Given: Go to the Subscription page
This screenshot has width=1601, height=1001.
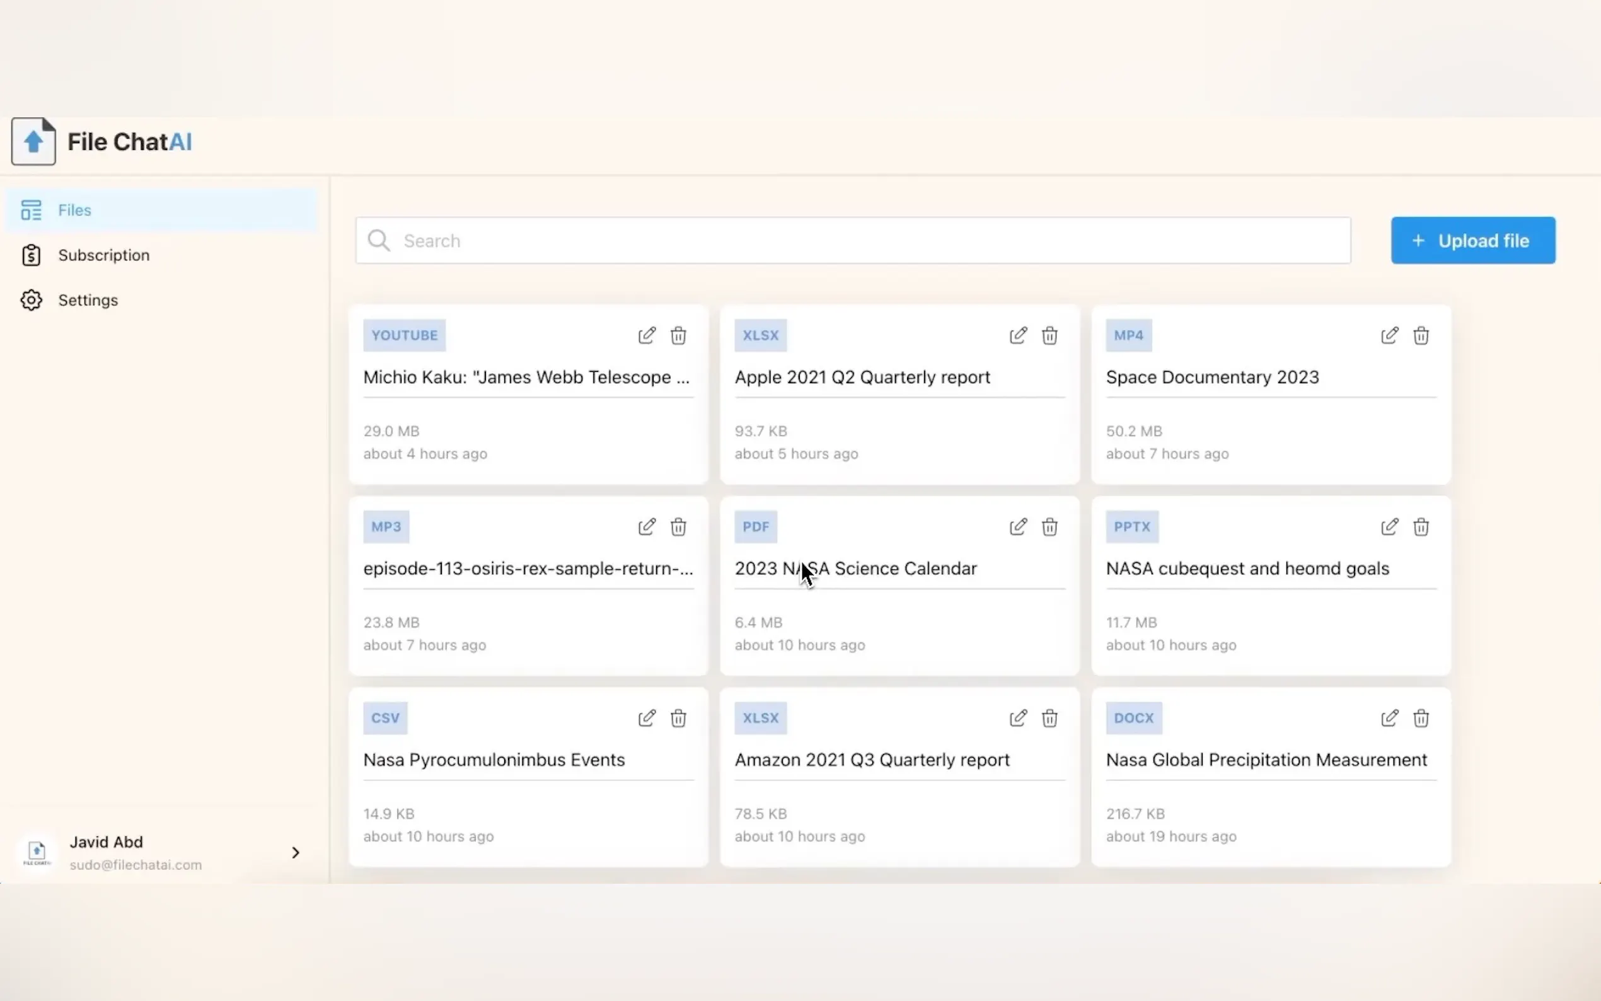Looking at the screenshot, I should click(x=103, y=255).
